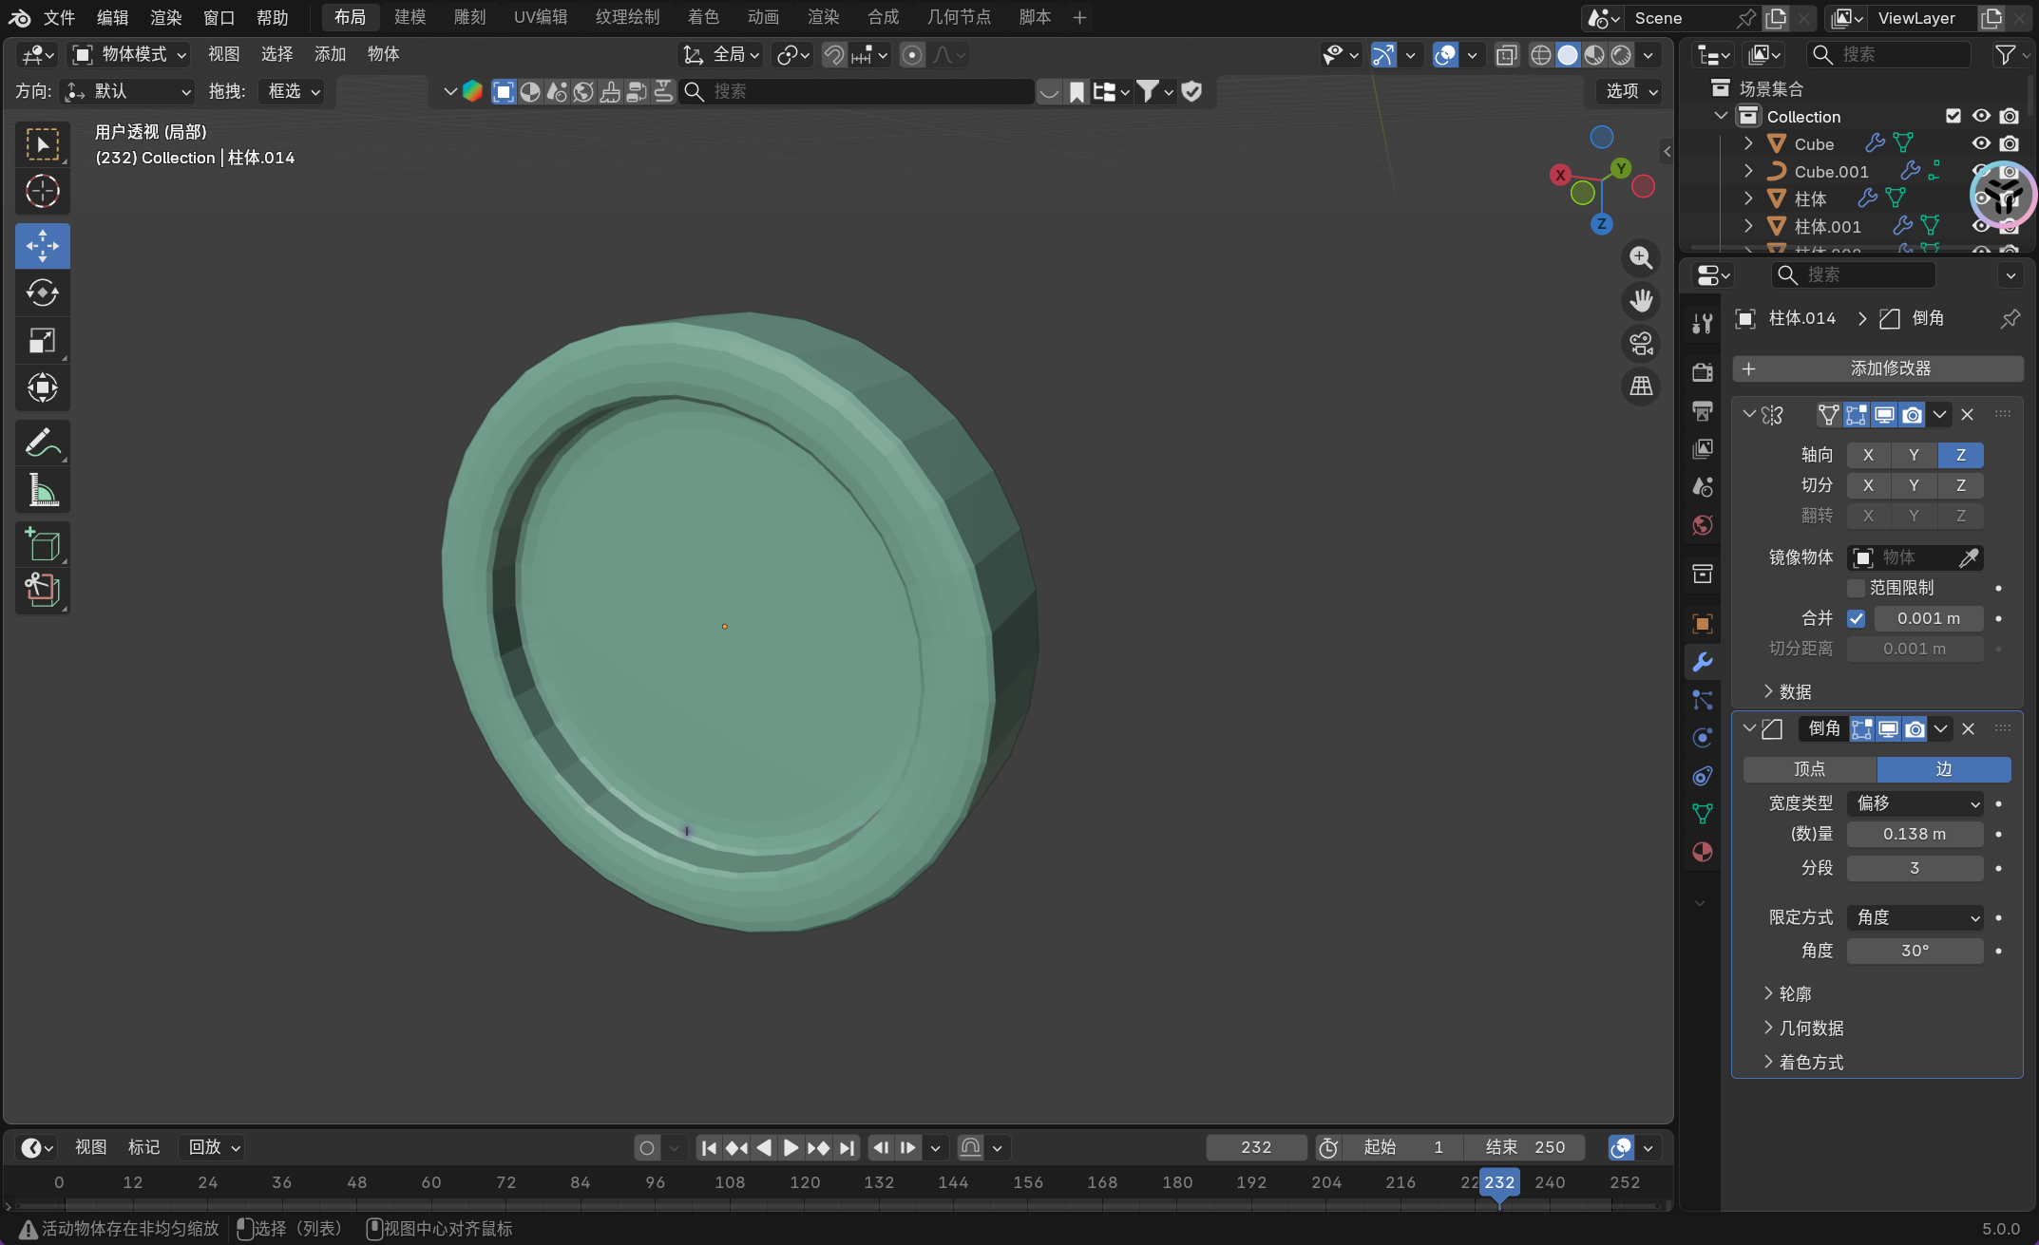Activate the Annotate pencil tool
The width and height of the screenshot is (2039, 1245).
pos(42,443)
